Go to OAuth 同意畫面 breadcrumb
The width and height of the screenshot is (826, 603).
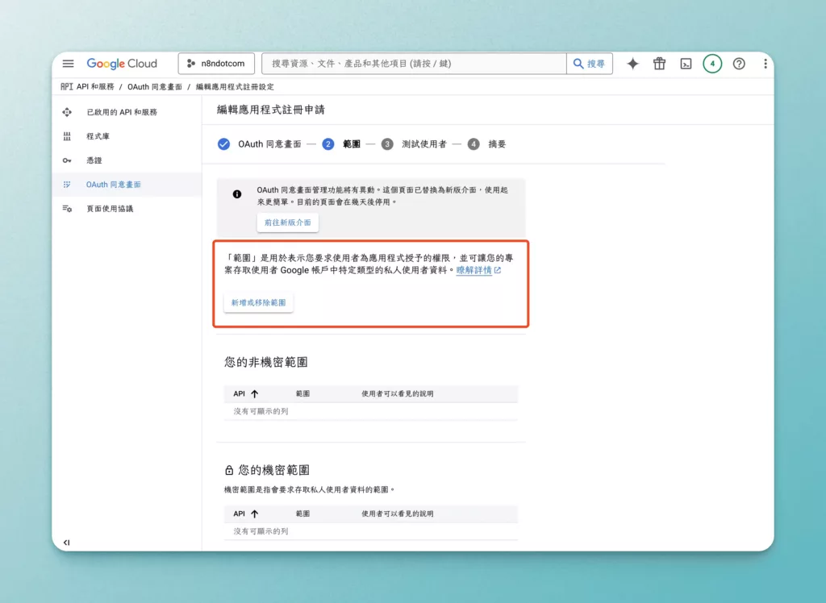click(154, 87)
